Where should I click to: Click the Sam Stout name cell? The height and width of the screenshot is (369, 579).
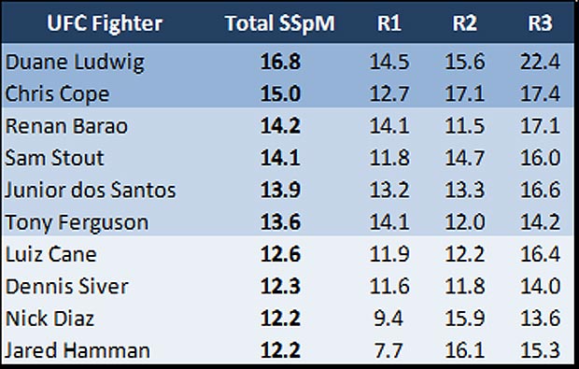click(x=55, y=158)
